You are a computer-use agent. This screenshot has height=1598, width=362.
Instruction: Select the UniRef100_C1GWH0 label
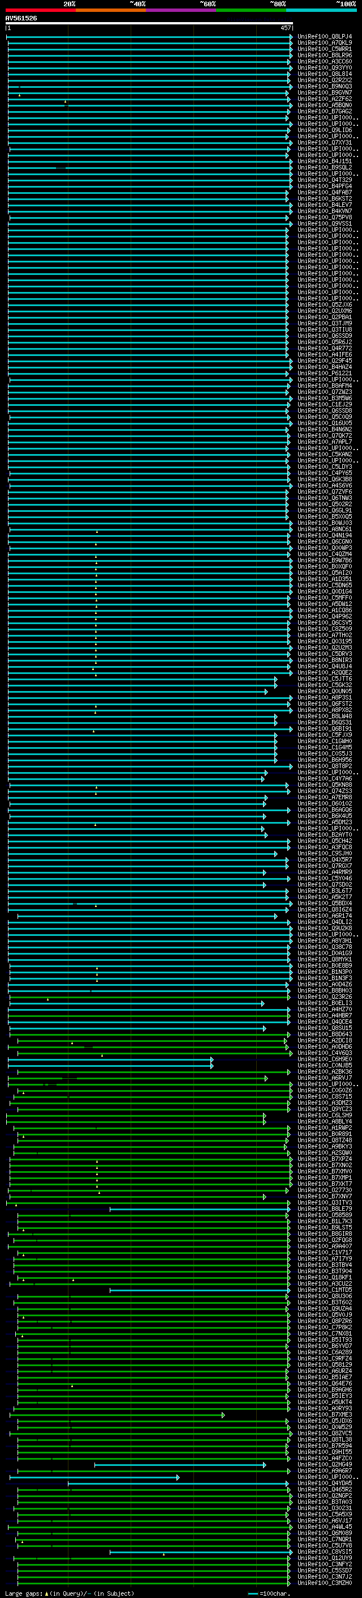pos(325,741)
